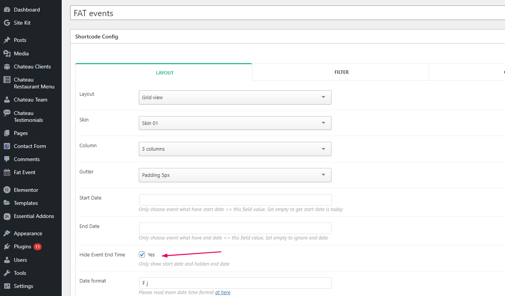Uncheck the Hide Event End Time checkbox

142,254
